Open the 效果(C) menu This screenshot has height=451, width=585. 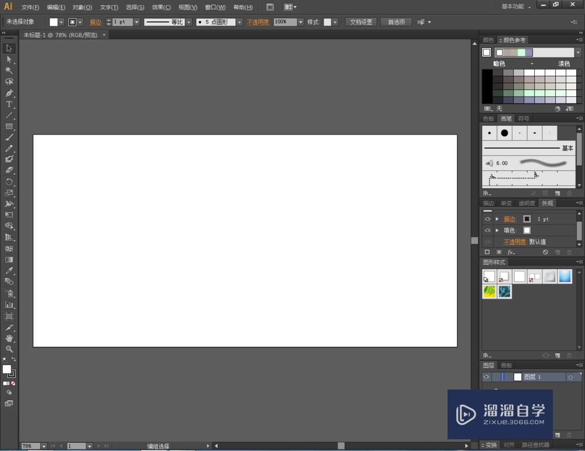(161, 7)
